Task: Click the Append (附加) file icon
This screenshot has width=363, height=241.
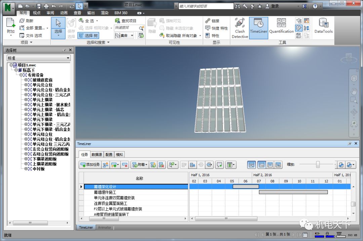Action: (11, 23)
